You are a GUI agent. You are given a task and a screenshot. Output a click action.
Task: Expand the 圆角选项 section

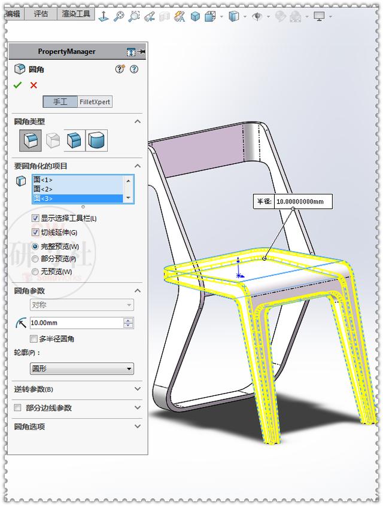pos(77,426)
